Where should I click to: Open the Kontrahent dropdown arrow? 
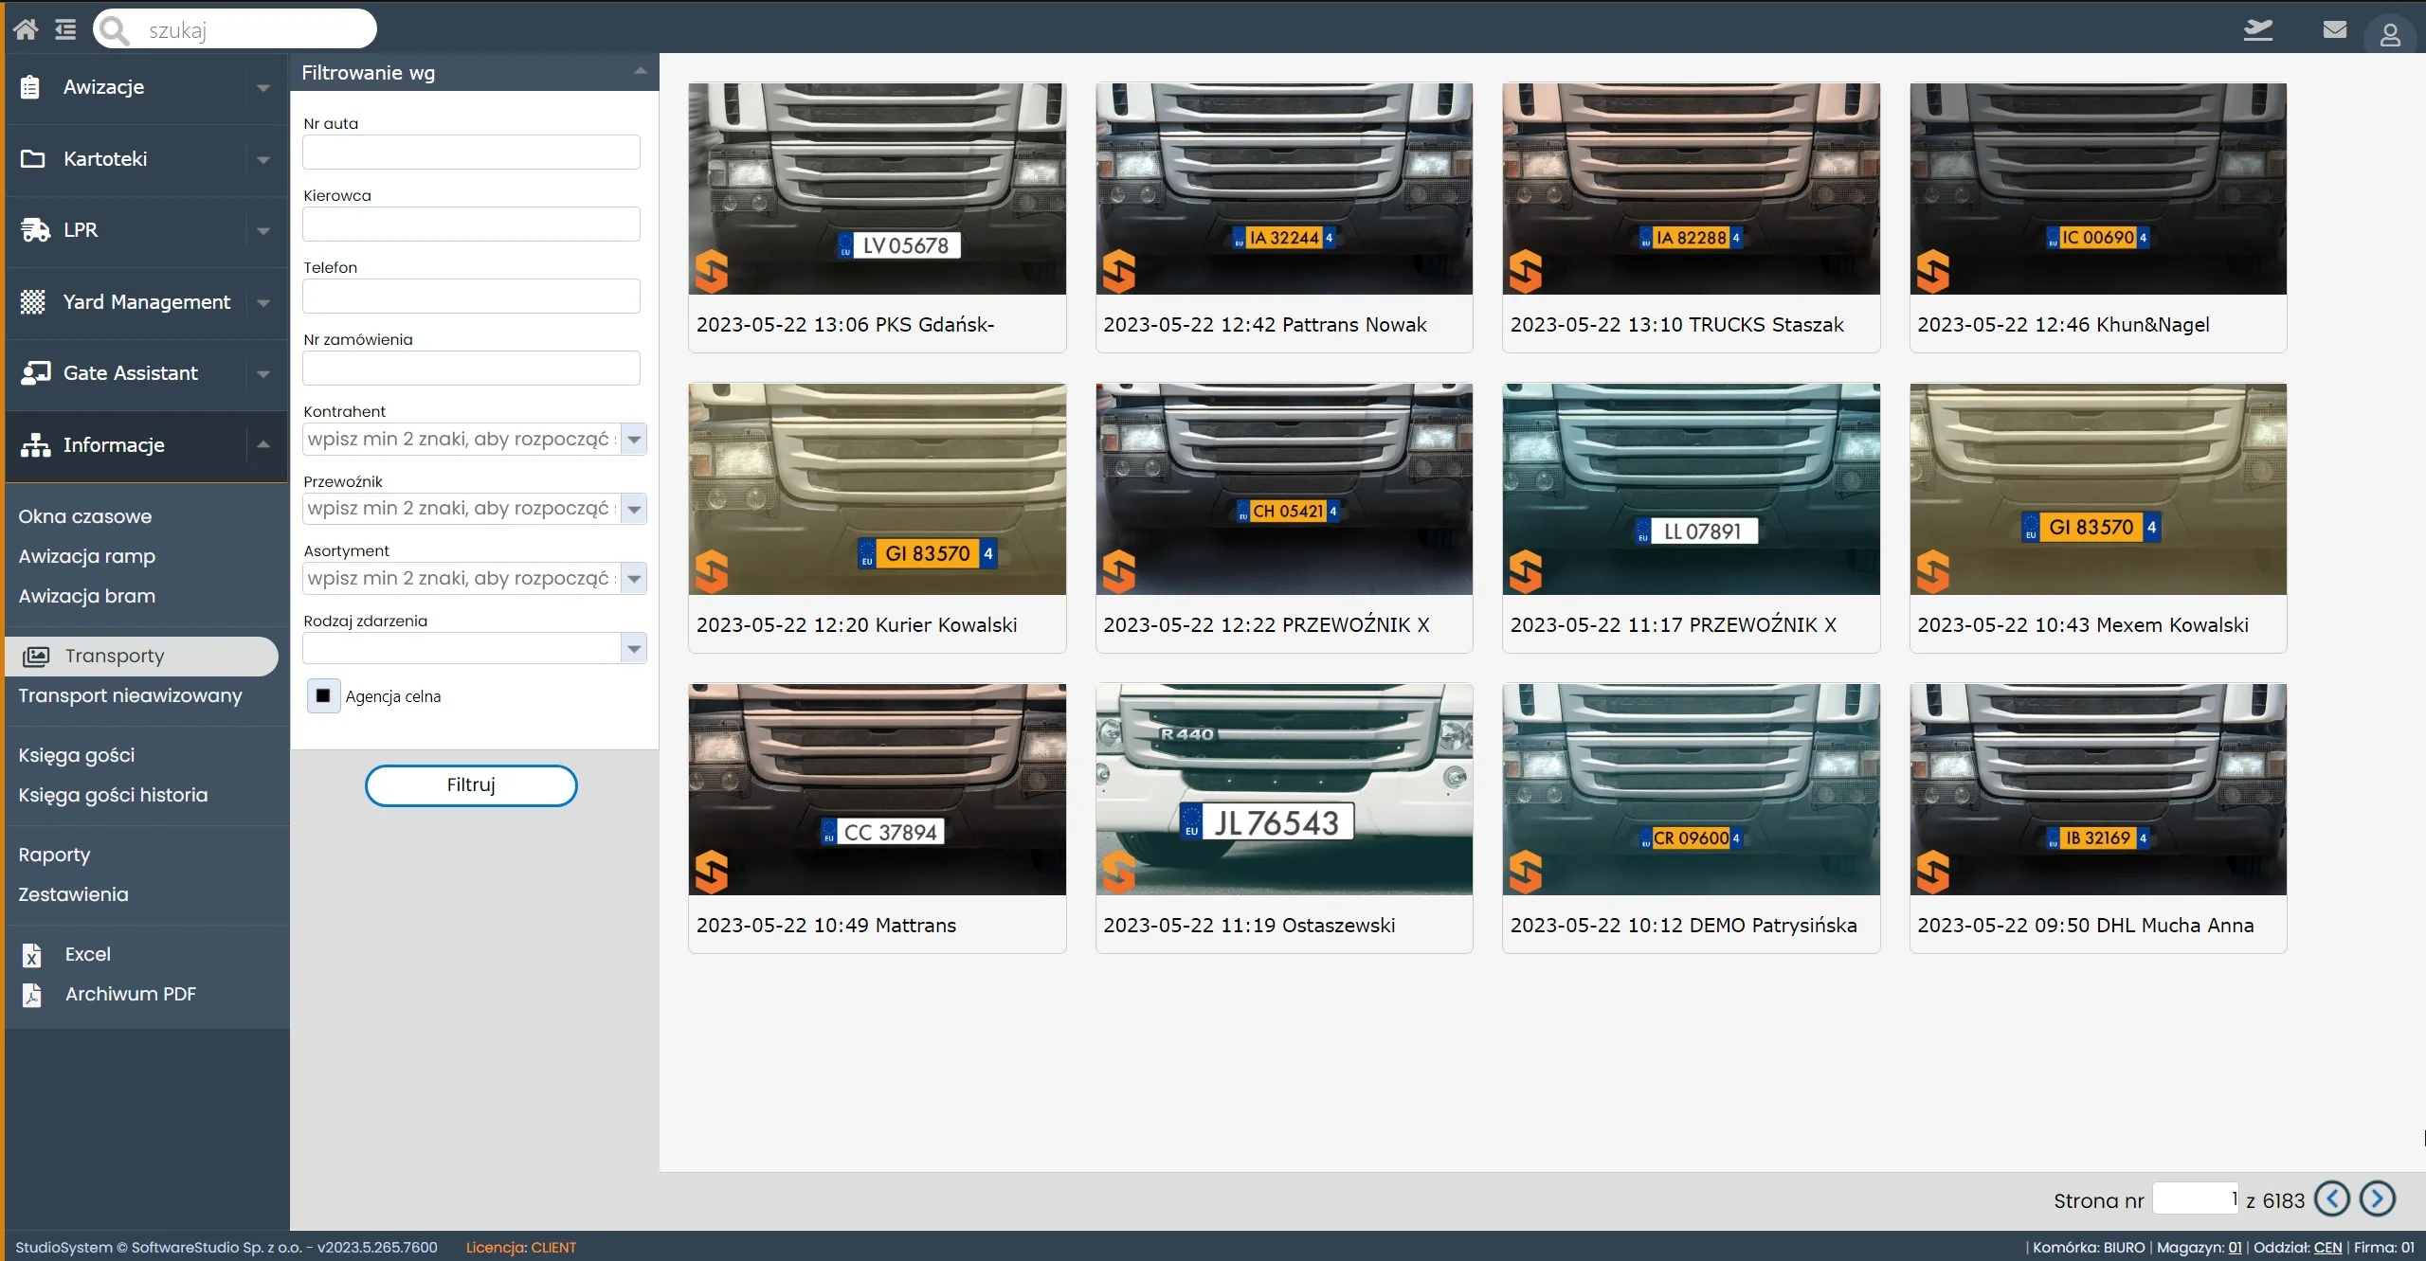(x=634, y=439)
